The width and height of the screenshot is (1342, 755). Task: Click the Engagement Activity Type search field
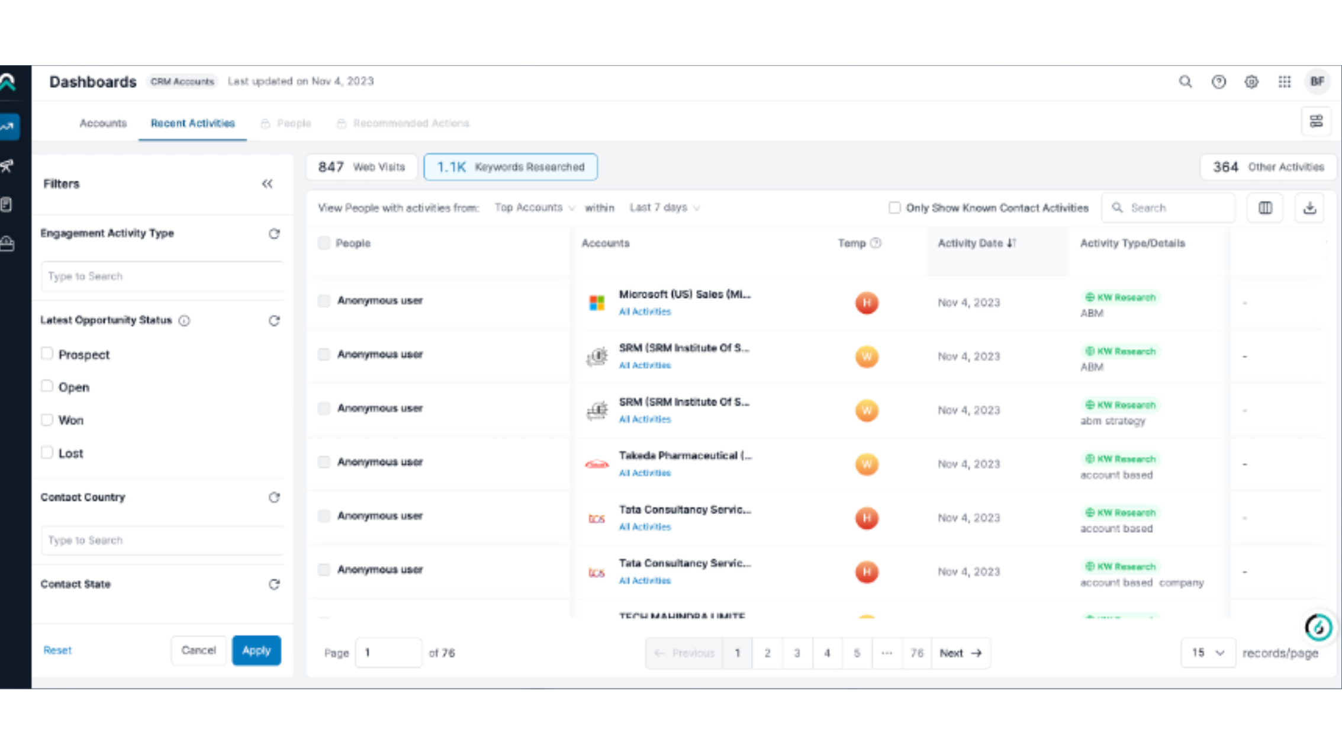[x=161, y=277]
